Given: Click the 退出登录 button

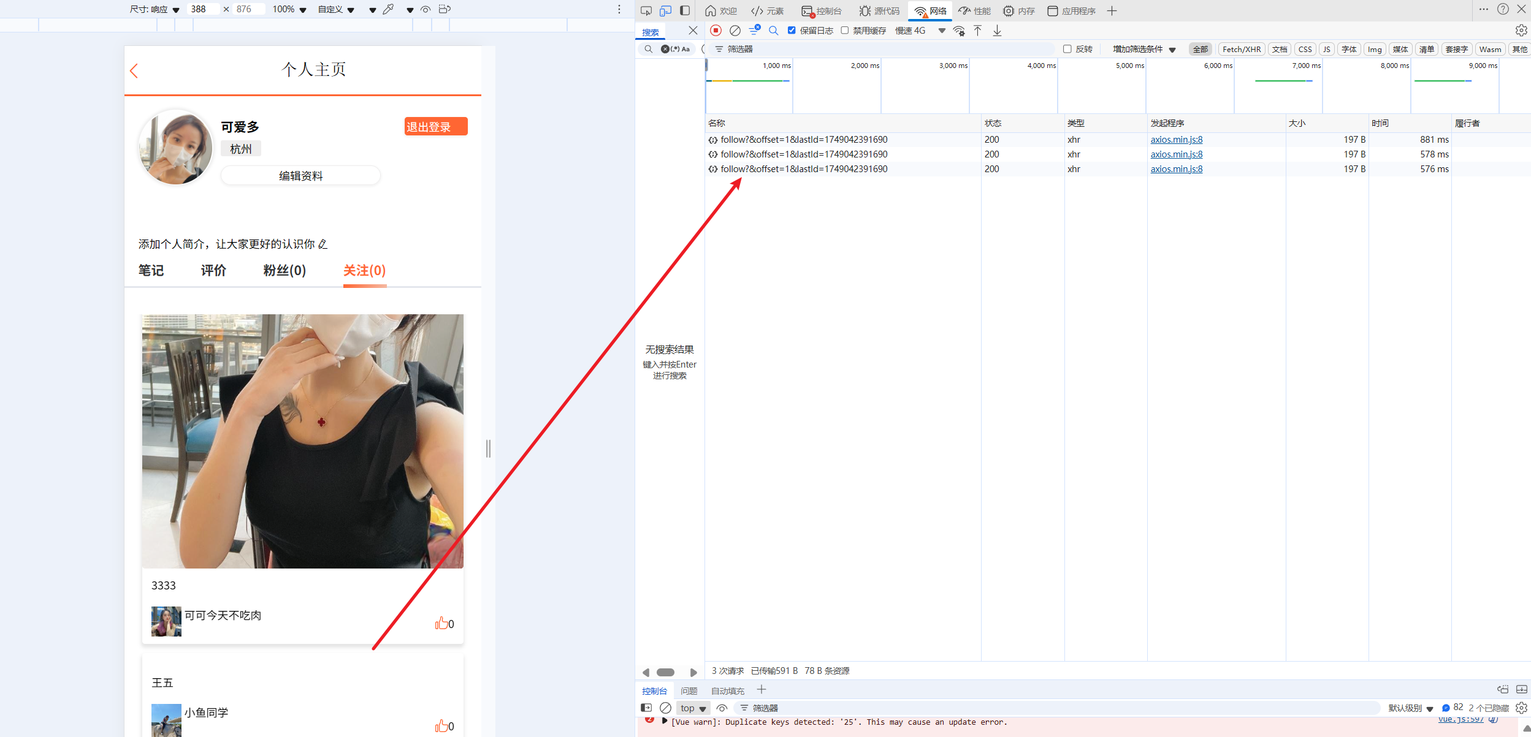Looking at the screenshot, I should pyautogui.click(x=435, y=126).
